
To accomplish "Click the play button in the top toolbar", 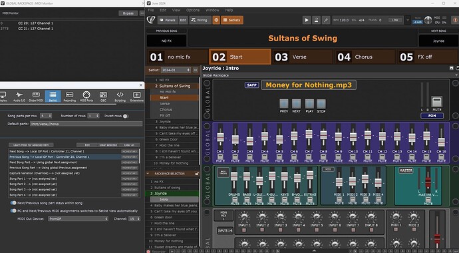I will (307, 20).
